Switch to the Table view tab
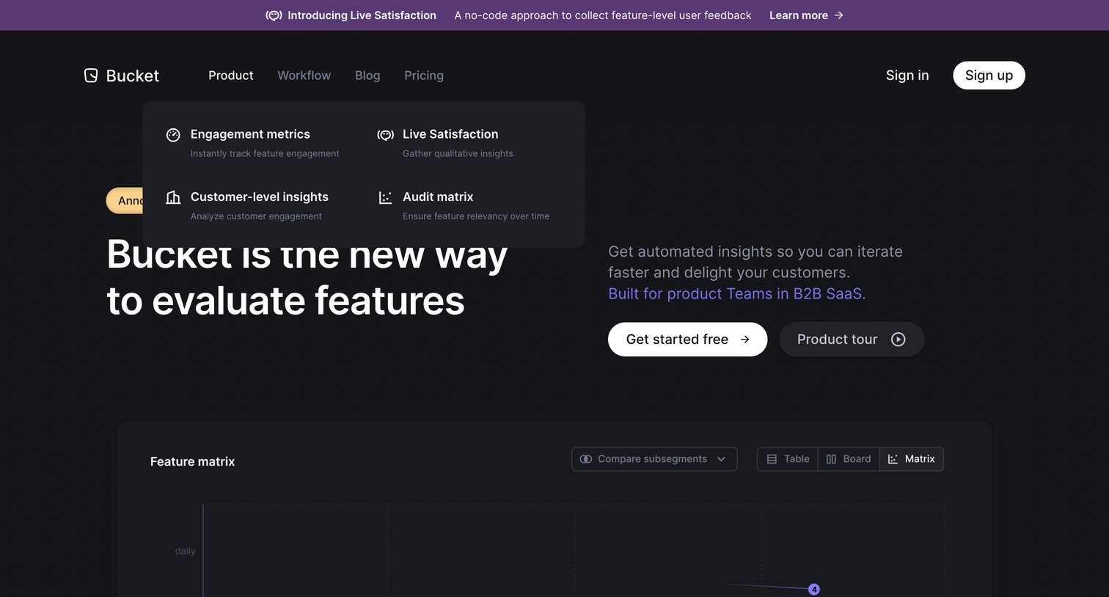 click(x=788, y=459)
